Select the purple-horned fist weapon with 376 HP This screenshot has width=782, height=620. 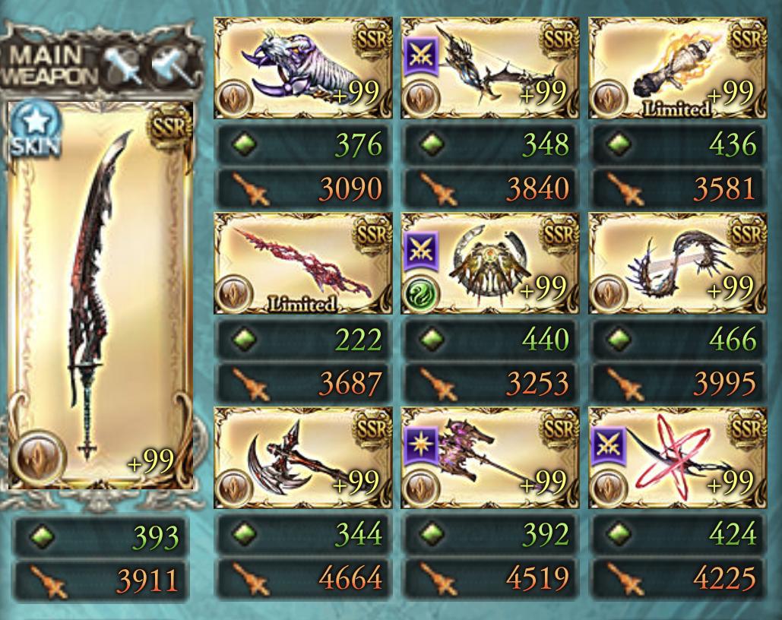[x=303, y=68]
